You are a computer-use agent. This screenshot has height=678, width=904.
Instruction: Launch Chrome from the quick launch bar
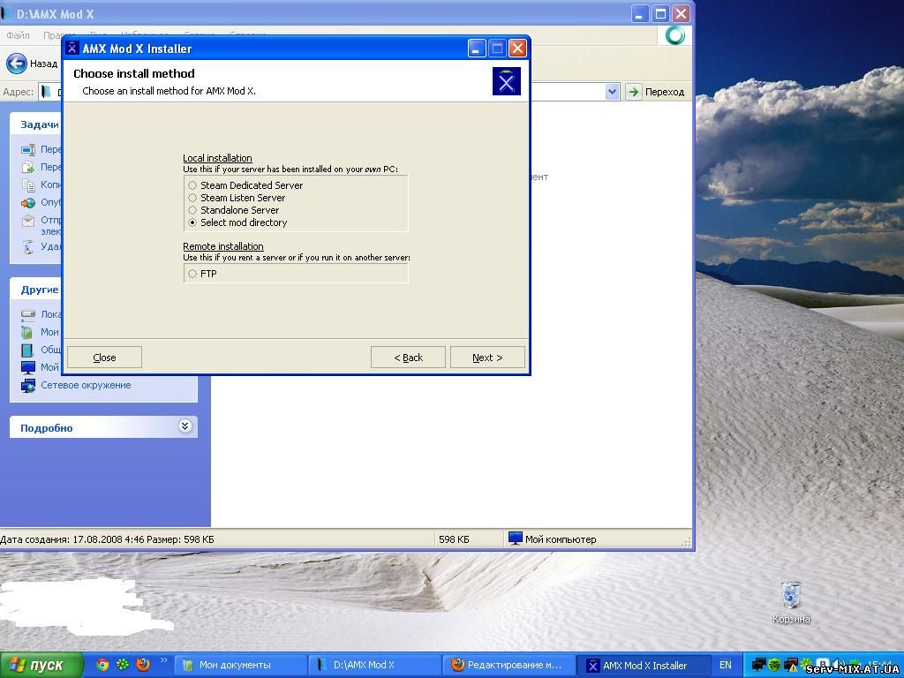click(102, 665)
